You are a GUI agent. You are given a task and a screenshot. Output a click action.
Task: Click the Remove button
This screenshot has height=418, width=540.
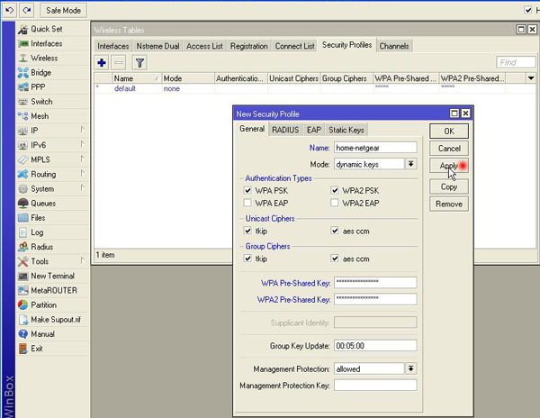click(449, 204)
